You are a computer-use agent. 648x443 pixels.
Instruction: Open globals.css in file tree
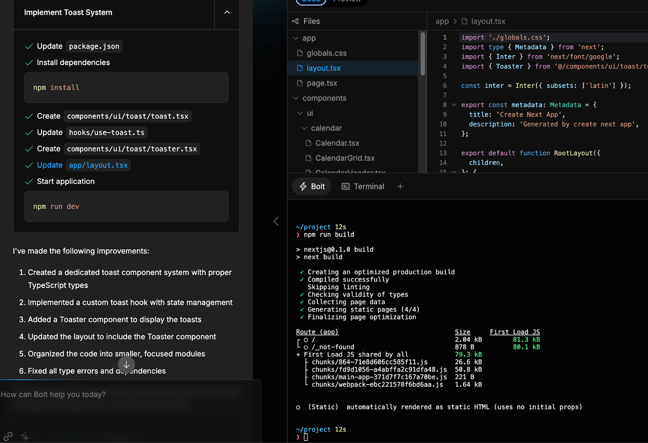pyautogui.click(x=326, y=53)
